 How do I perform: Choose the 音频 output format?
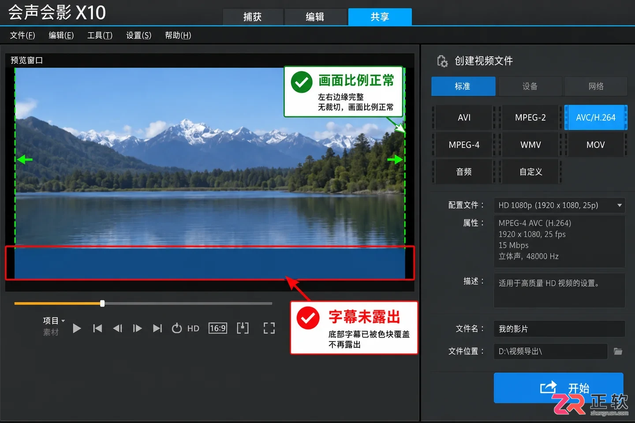464,172
